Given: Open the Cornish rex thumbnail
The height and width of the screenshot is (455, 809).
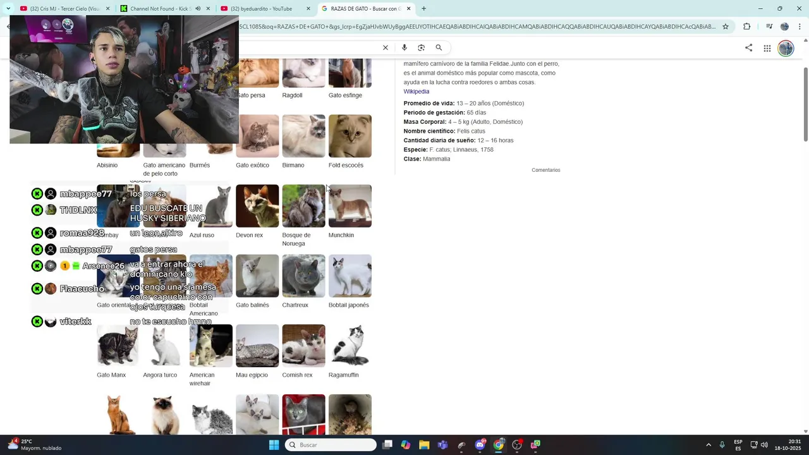Looking at the screenshot, I should pos(303,346).
